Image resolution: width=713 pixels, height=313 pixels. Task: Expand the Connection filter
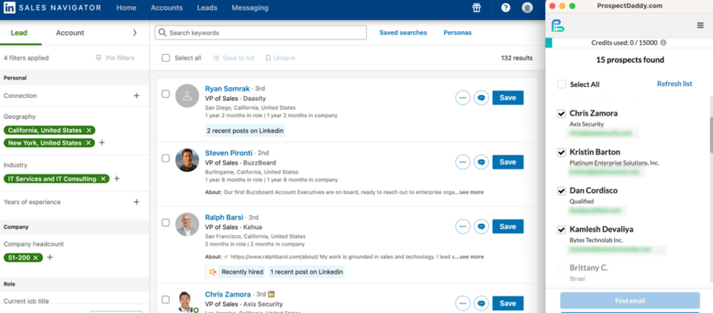pos(137,96)
